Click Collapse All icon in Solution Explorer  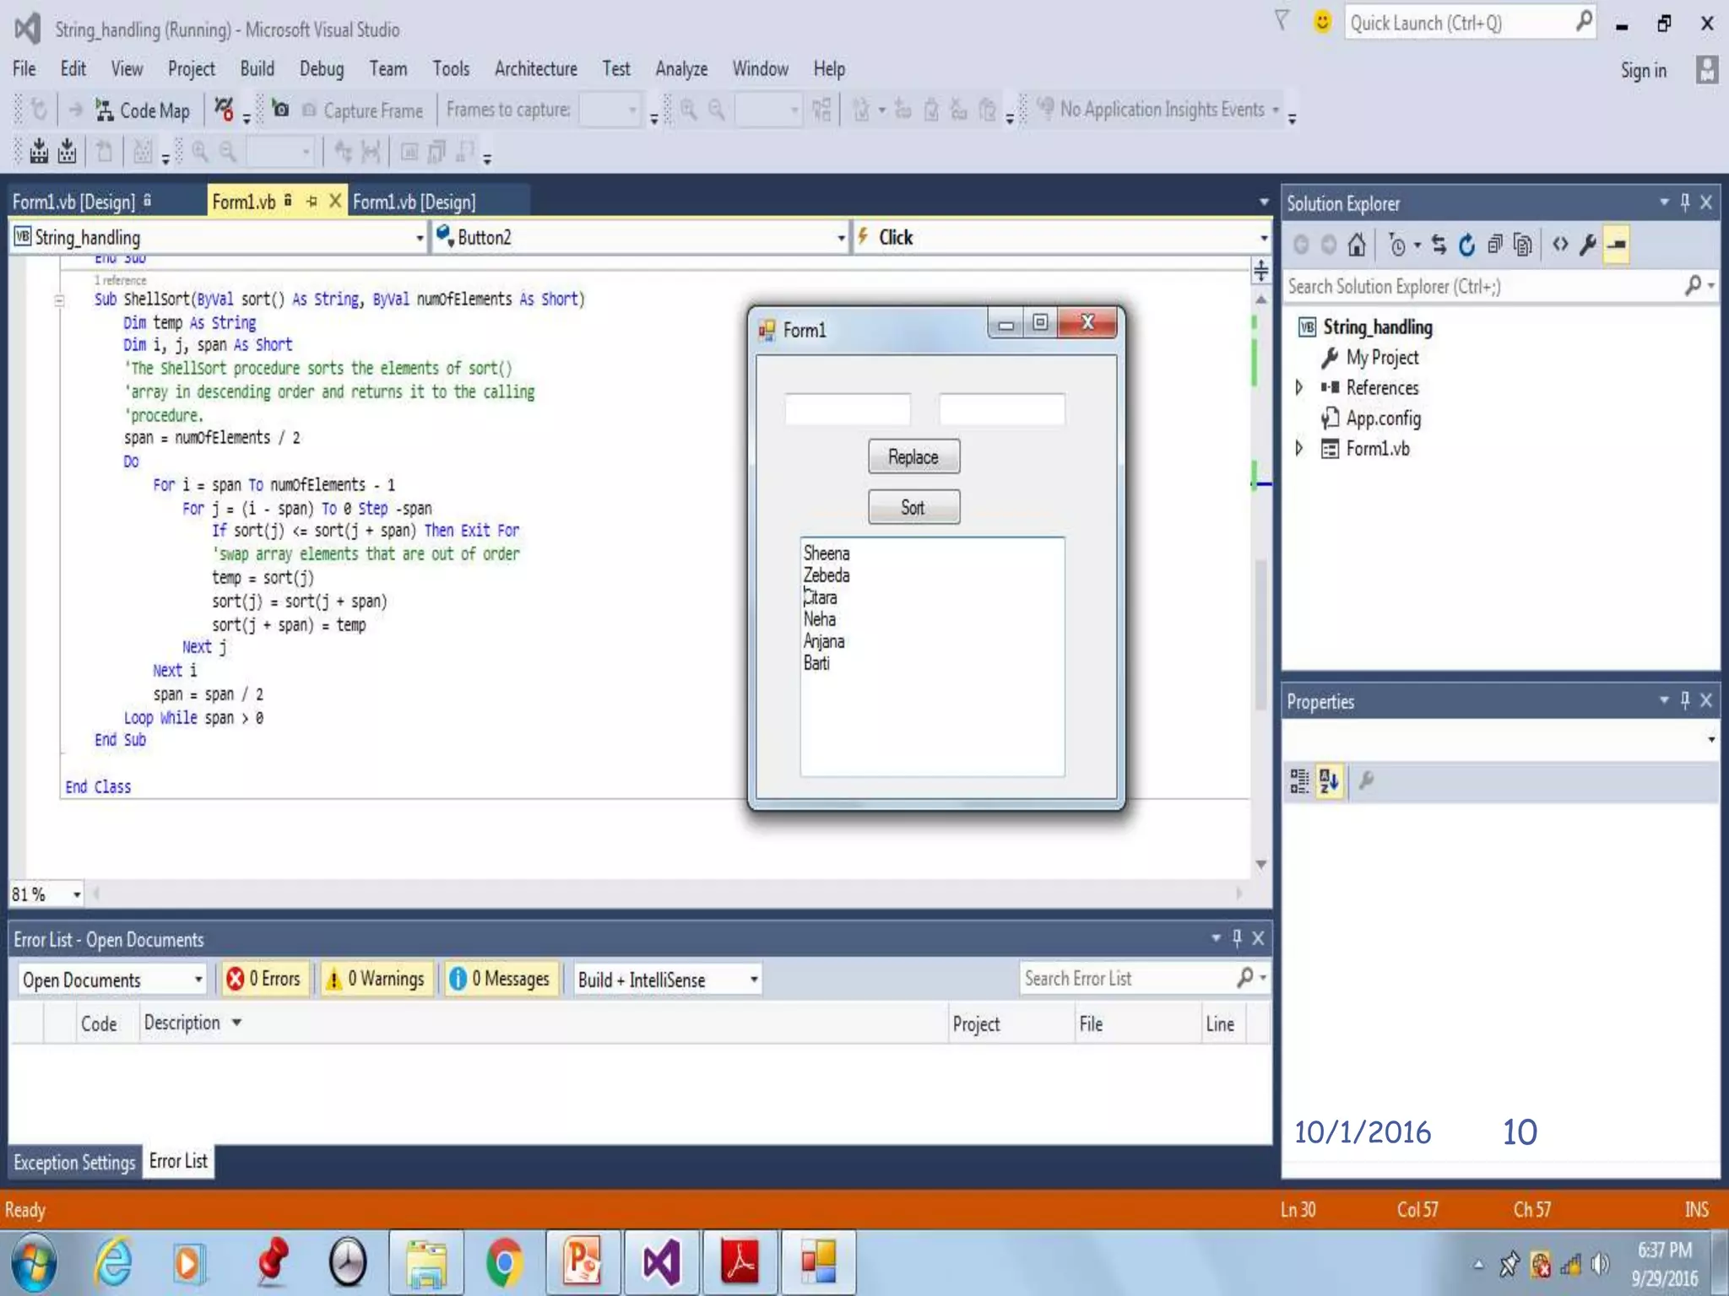coord(1495,245)
